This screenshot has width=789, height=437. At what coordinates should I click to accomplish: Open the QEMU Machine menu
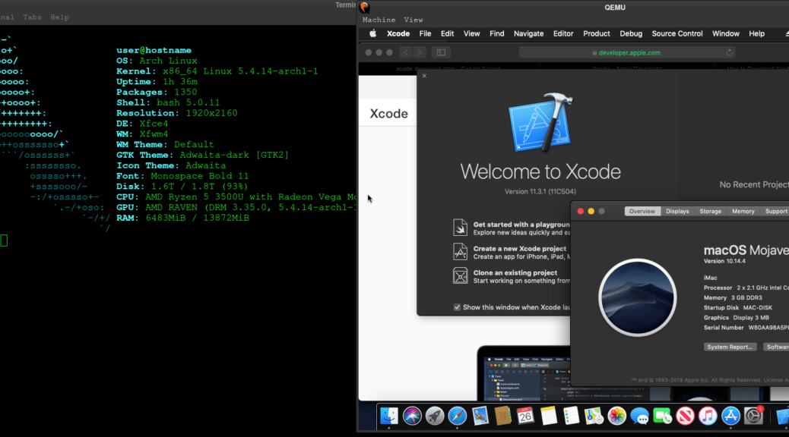click(x=379, y=20)
